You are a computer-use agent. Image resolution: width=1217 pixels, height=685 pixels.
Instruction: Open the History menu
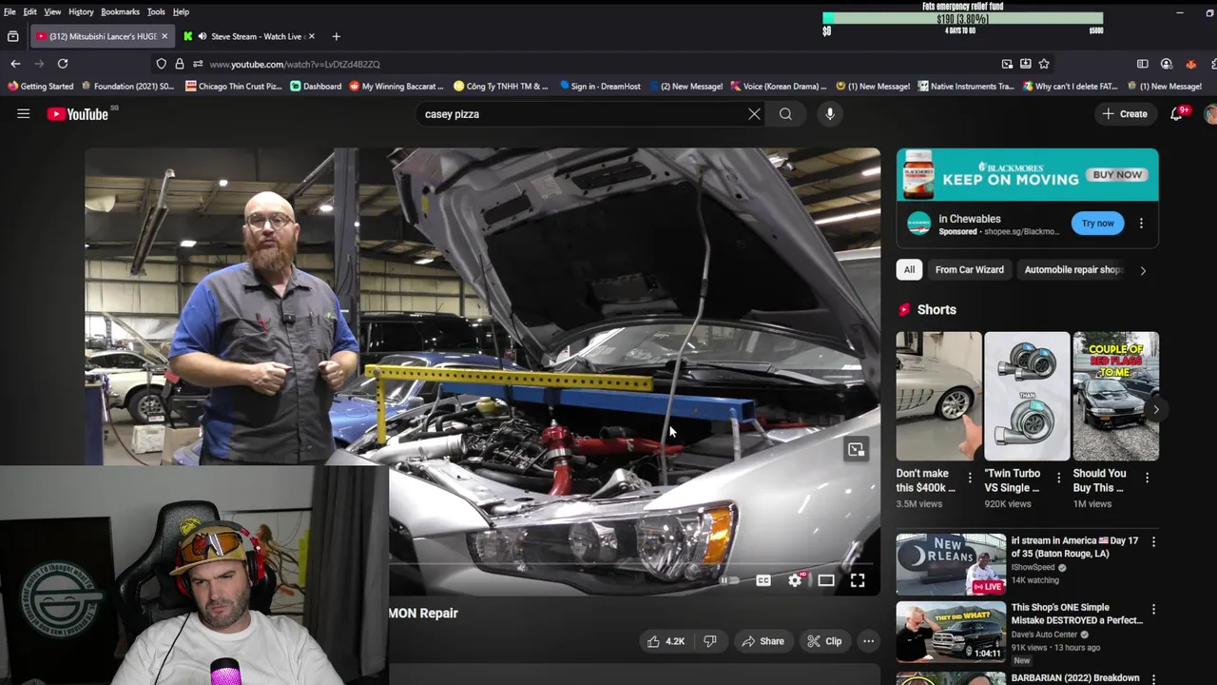[81, 11]
